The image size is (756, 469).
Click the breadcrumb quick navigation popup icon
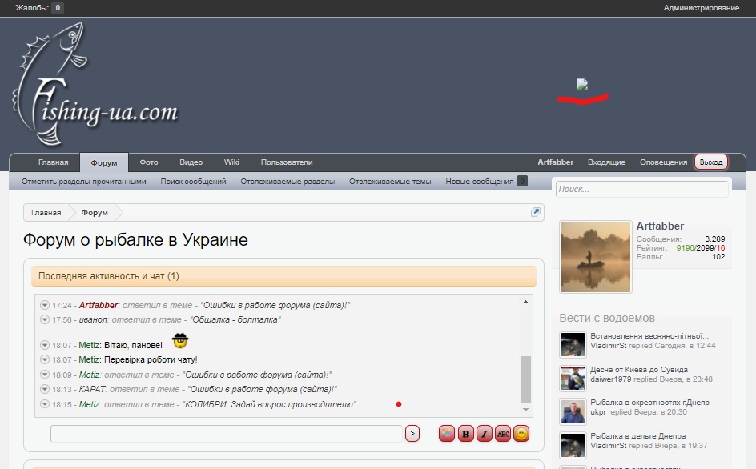536,212
